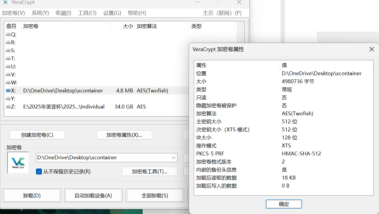Open the 加密卷(V) menu
Image resolution: width=379 pixels, height=214 pixels.
(13, 13)
